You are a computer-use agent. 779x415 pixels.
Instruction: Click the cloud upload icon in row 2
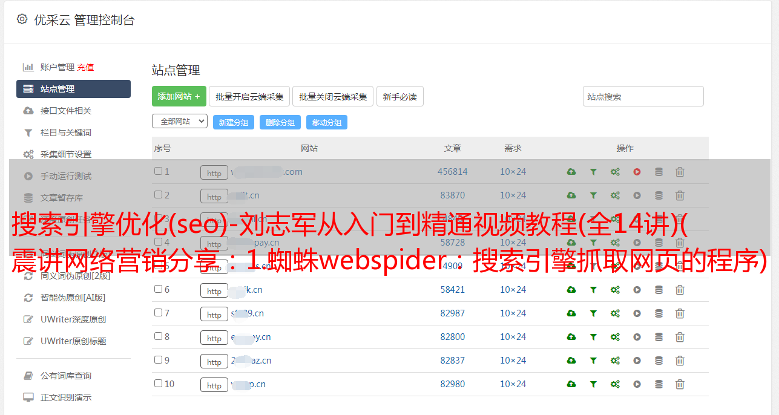(571, 195)
